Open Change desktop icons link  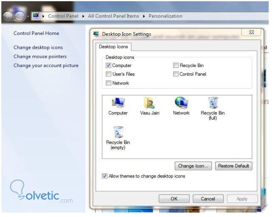coord(38,47)
